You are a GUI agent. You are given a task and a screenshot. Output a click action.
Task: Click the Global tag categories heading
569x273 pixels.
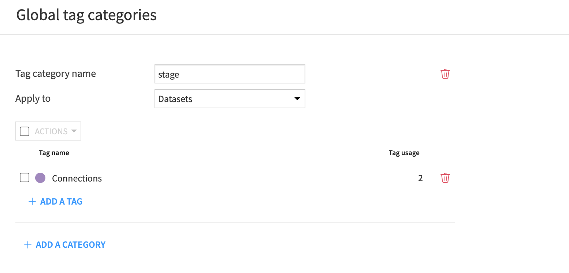[x=86, y=15]
